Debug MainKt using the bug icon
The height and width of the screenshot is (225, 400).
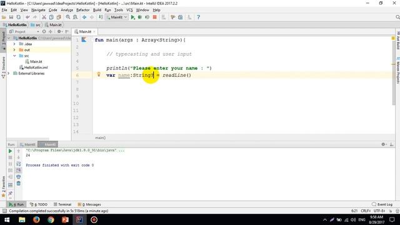pos(140,17)
